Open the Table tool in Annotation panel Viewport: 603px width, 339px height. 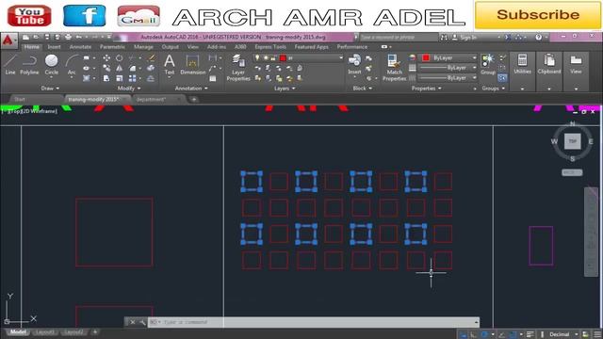213,78
